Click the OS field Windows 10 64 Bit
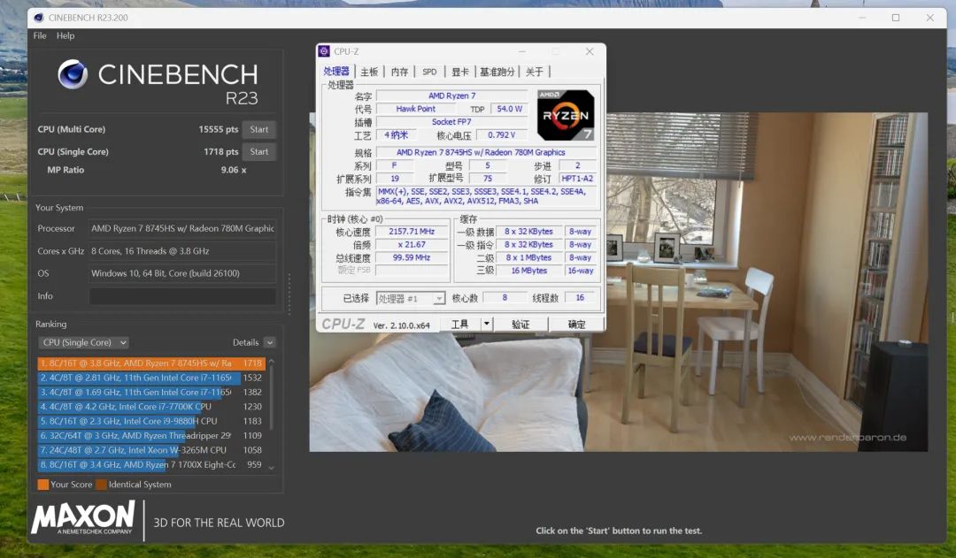956x558 pixels. 182,273
